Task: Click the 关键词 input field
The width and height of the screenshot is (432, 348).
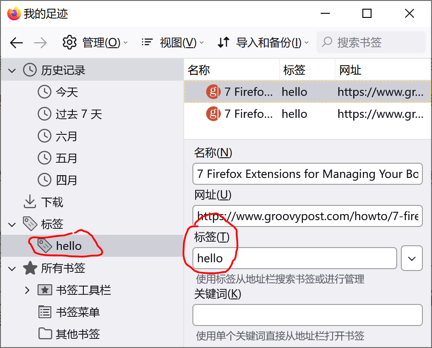Action: [x=307, y=315]
